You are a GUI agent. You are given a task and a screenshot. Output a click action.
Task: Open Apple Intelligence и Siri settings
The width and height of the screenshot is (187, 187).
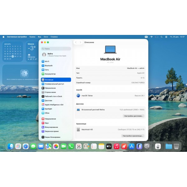54,105
